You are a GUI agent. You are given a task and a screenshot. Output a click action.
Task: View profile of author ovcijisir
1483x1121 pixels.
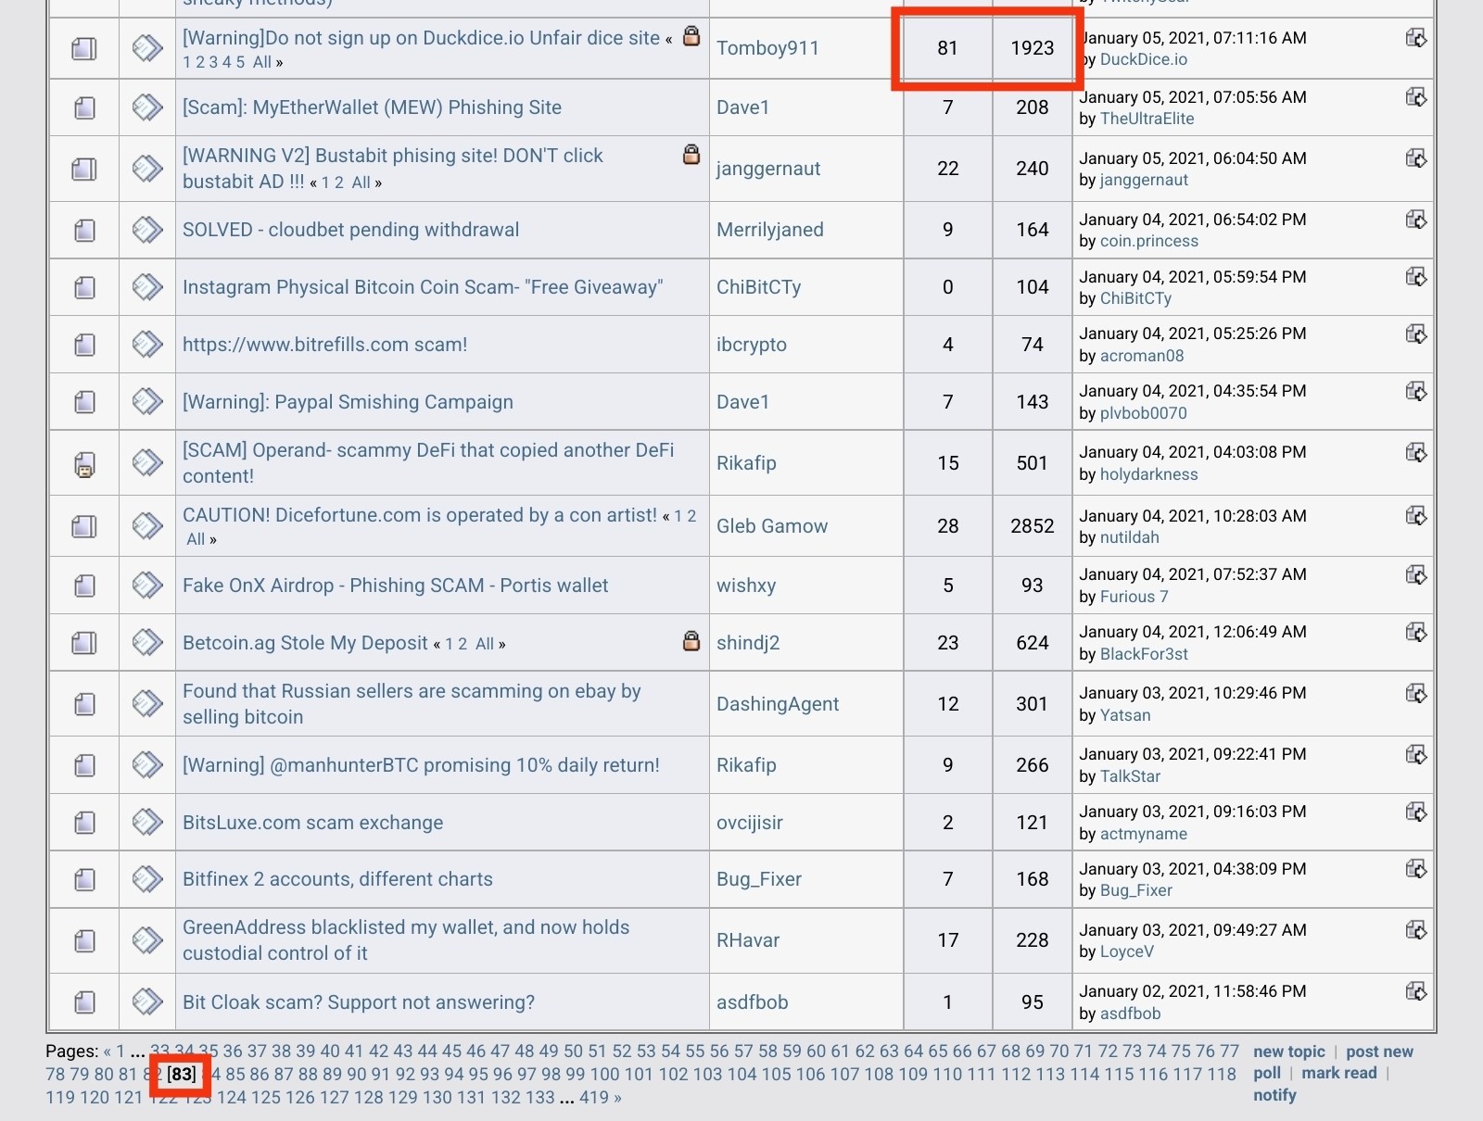pyautogui.click(x=750, y=823)
